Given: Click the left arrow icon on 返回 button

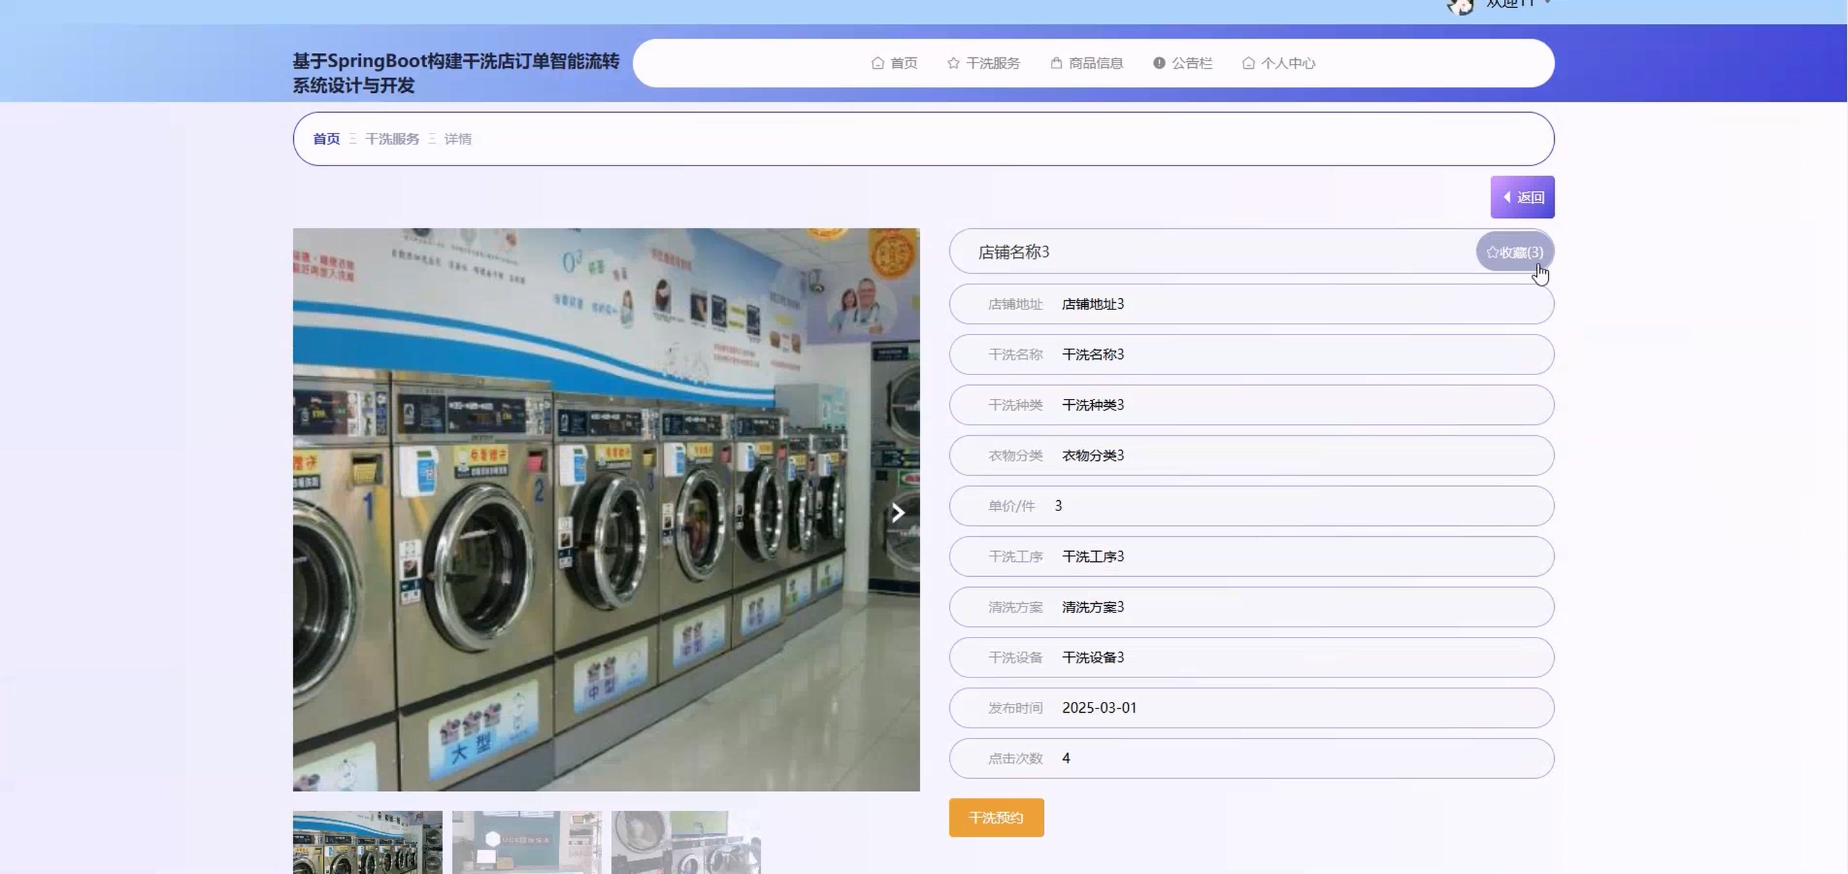Looking at the screenshot, I should tap(1507, 197).
